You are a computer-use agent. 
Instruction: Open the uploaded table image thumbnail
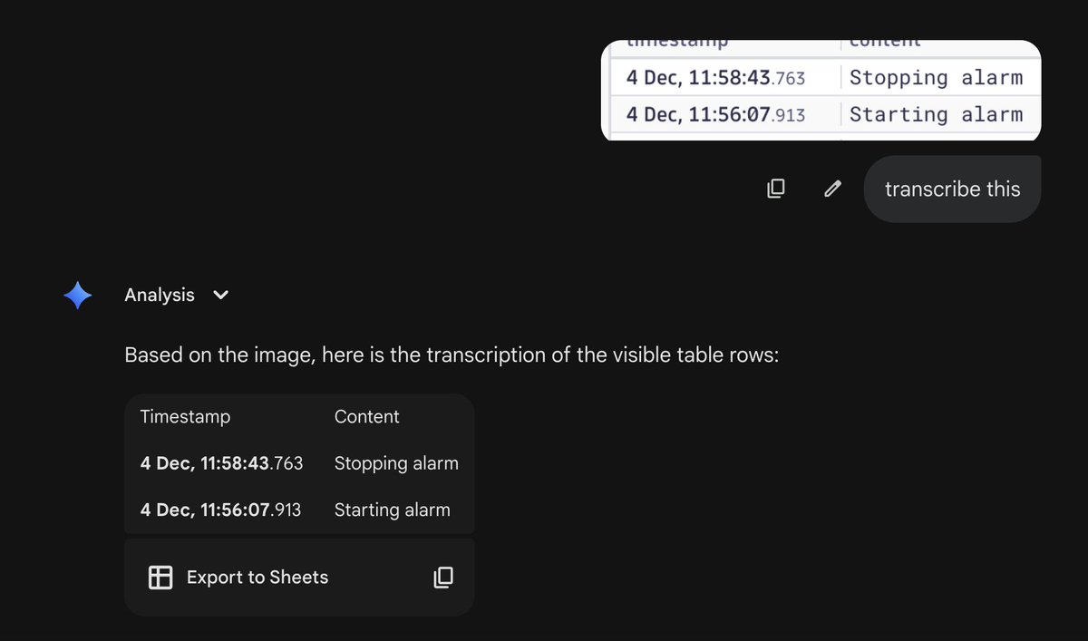[x=821, y=91]
